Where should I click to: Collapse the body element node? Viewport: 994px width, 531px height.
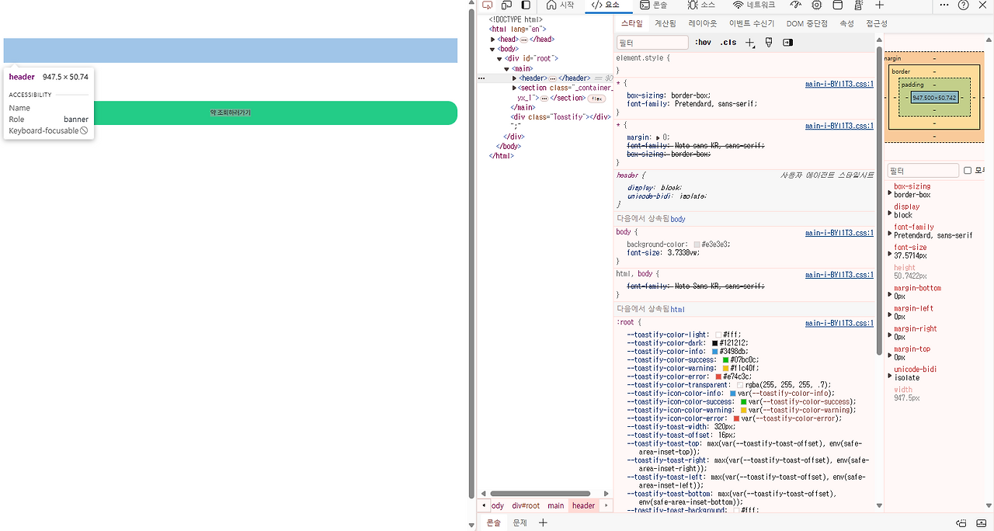tap(493, 49)
